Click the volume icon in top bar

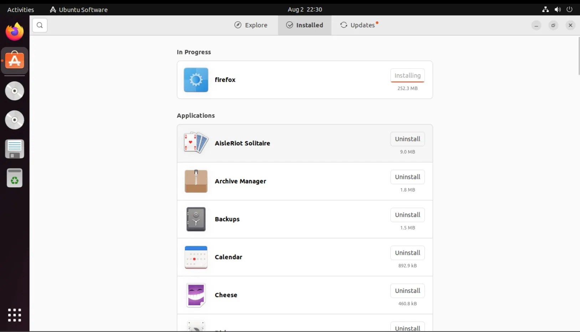(557, 10)
